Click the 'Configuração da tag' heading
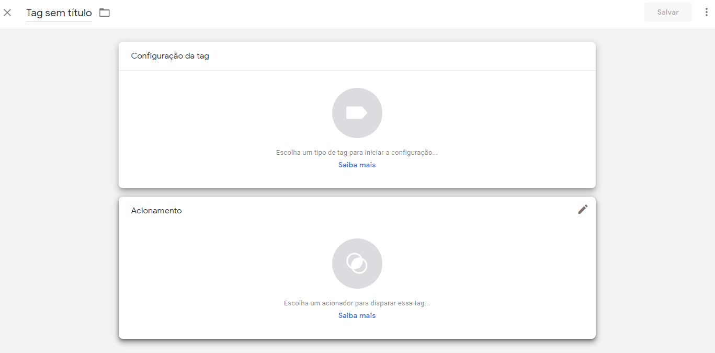The width and height of the screenshot is (715, 353). (170, 56)
